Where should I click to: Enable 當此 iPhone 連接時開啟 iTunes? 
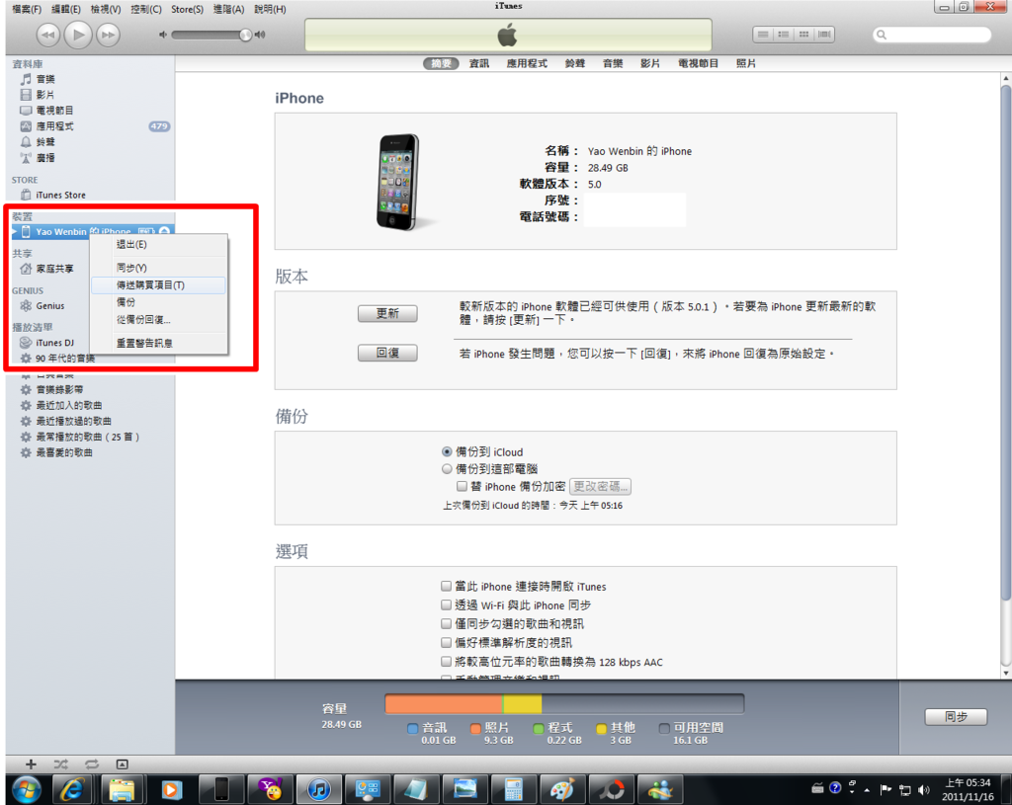tap(446, 586)
